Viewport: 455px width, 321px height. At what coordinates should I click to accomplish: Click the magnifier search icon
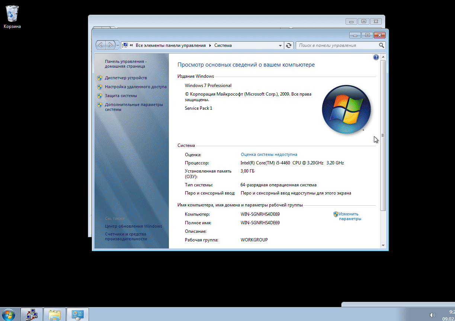pos(381,45)
